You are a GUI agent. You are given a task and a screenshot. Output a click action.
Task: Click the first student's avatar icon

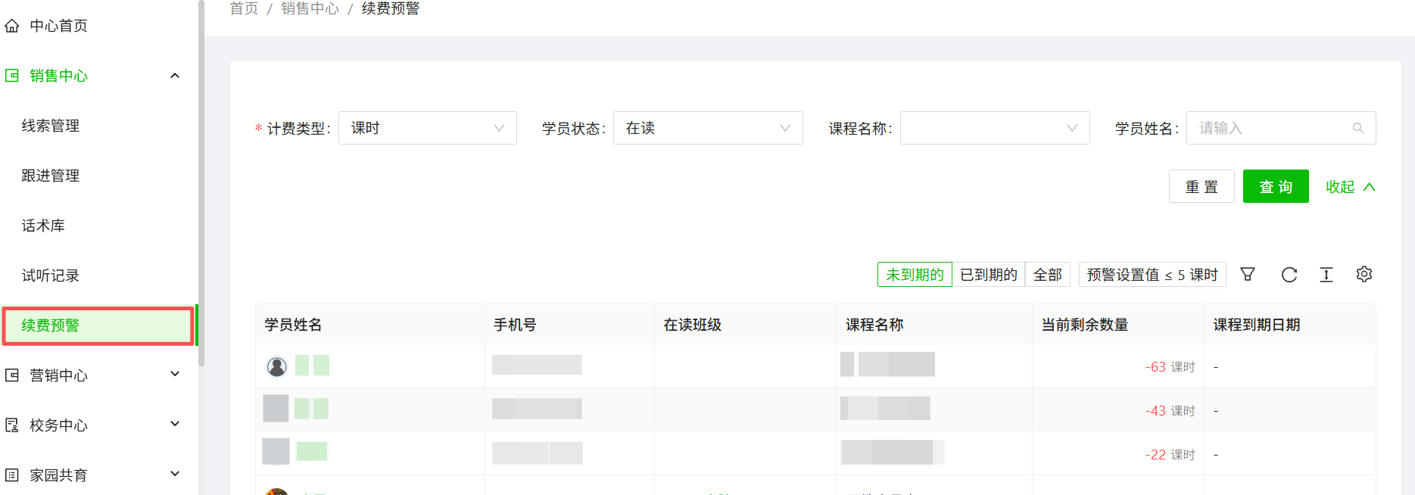[x=277, y=366]
